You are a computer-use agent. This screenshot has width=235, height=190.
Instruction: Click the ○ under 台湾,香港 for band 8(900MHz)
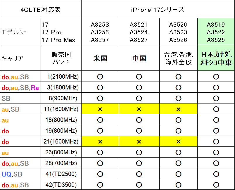178,98
